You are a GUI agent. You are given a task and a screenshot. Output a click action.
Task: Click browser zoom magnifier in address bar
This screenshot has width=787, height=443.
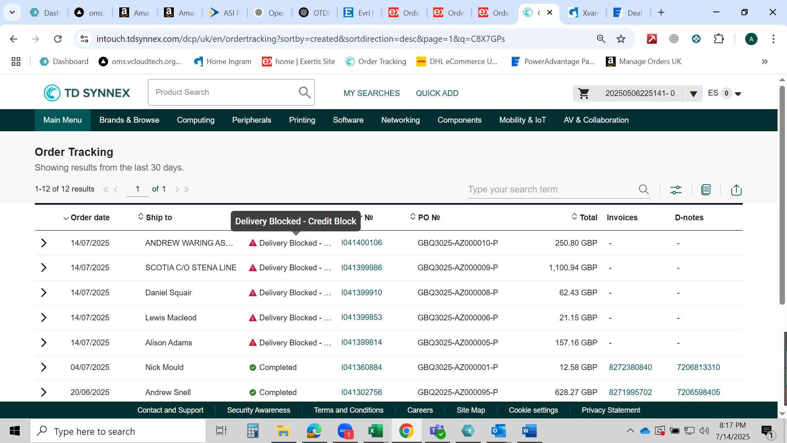tap(601, 39)
